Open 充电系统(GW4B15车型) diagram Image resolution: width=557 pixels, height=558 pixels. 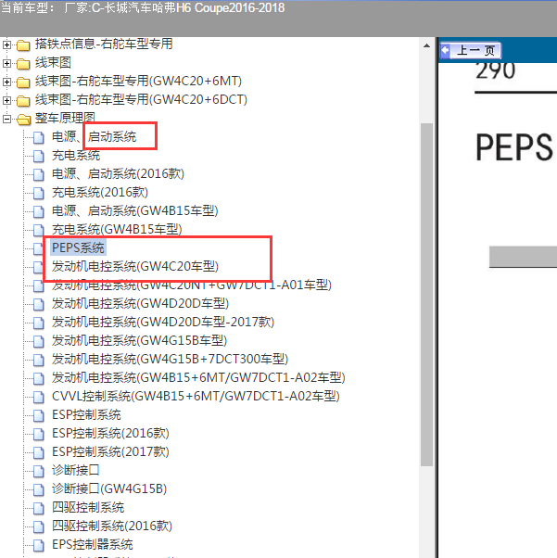[117, 229]
